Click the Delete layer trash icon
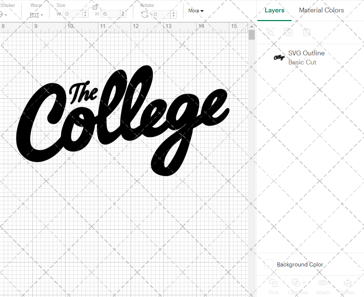The width and height of the screenshot is (364, 297). (306, 32)
